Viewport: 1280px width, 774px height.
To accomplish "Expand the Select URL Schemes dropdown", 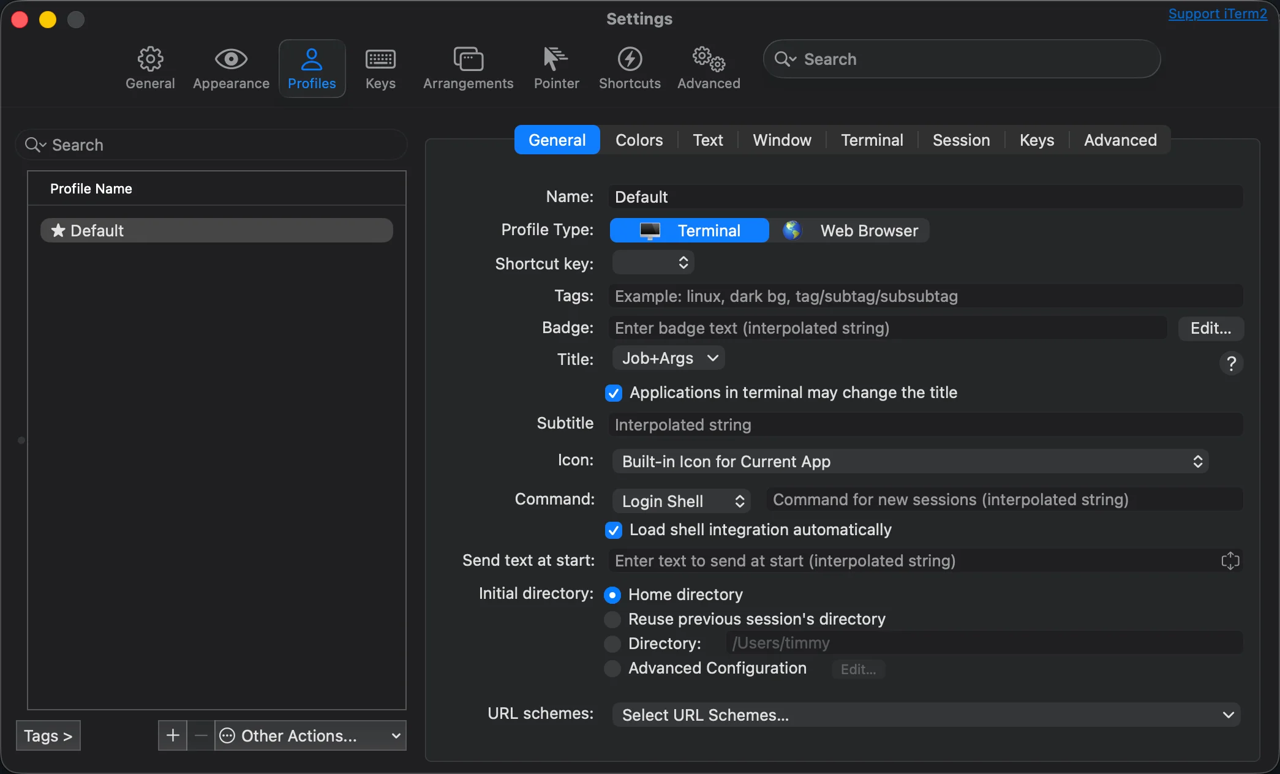I will pyautogui.click(x=926, y=715).
